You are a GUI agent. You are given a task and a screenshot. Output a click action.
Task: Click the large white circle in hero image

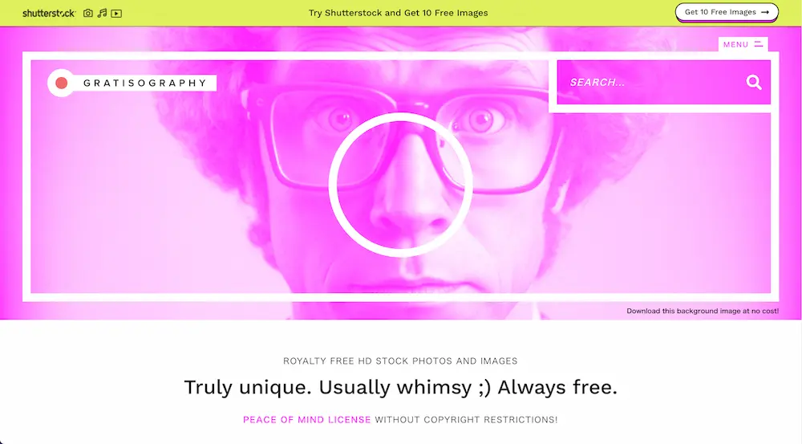pos(400,185)
